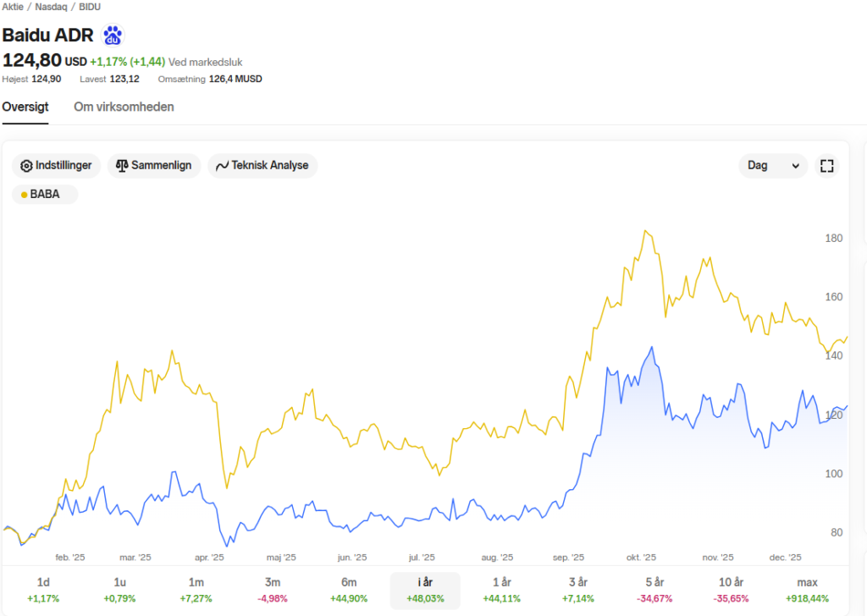Choose the 5 år time range
867x616 pixels.
tap(654, 590)
